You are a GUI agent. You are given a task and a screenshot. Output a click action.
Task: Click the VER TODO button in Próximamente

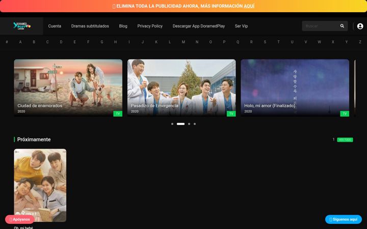[x=345, y=140]
